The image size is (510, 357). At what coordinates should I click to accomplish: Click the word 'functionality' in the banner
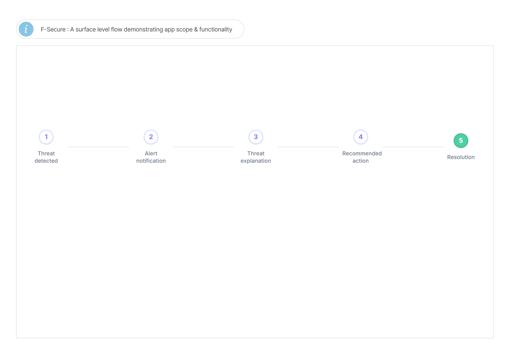click(x=216, y=29)
